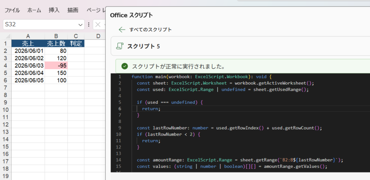The height and width of the screenshot is (180, 370).
Task: Click header cell 売上 in A1
Action: (28, 43)
